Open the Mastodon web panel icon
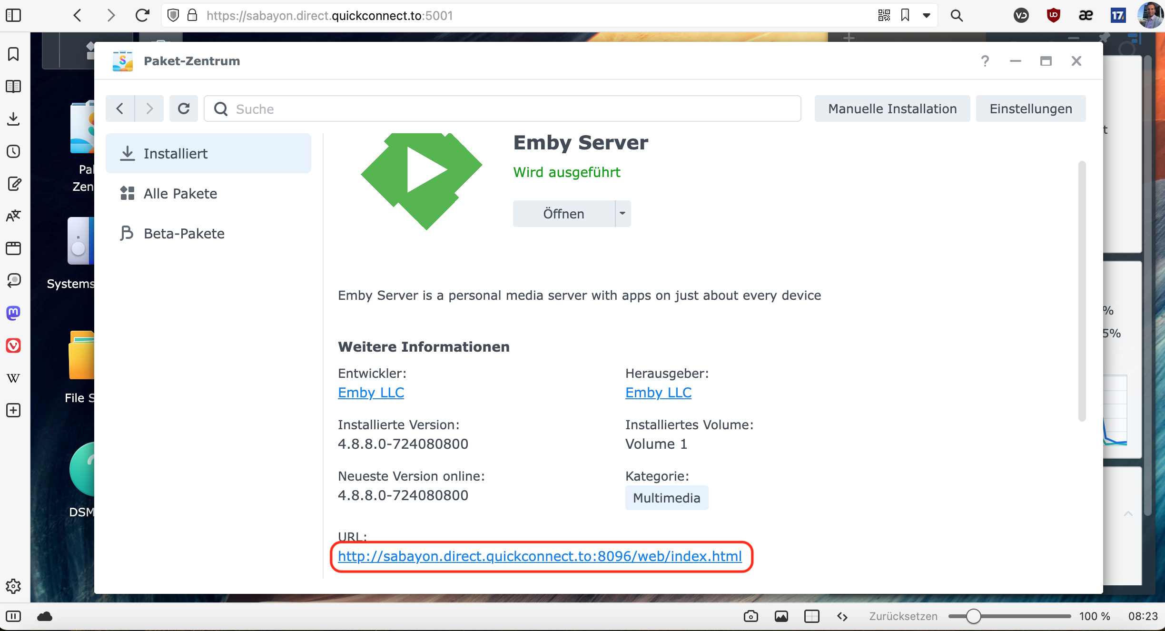Viewport: 1165px width, 631px height. [x=13, y=313]
